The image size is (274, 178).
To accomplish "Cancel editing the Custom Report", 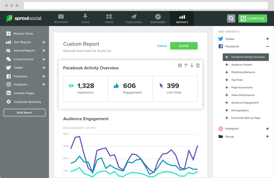I will (162, 46).
